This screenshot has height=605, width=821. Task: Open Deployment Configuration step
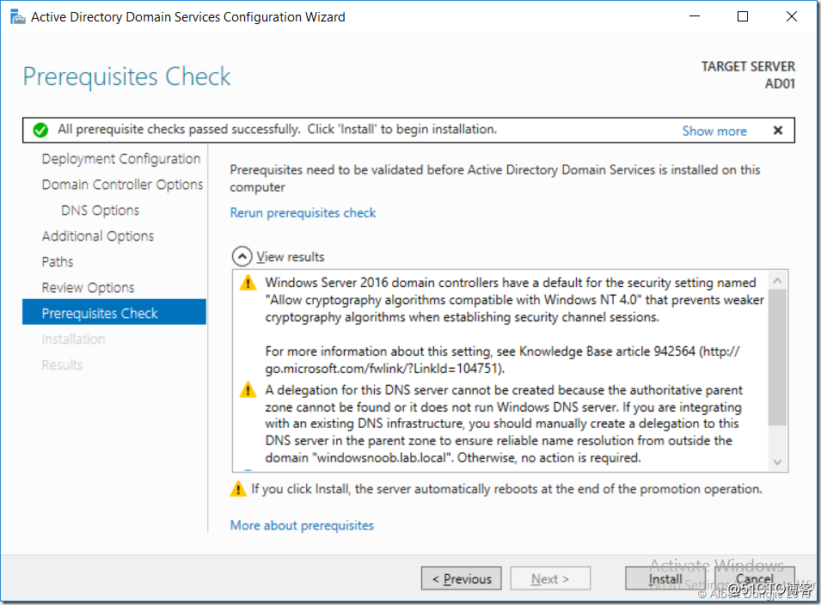(x=121, y=159)
